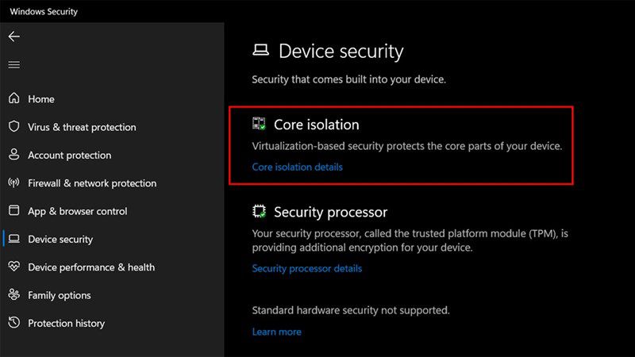Click the Home house icon
Screen dimensions: 635x357
[14, 98]
